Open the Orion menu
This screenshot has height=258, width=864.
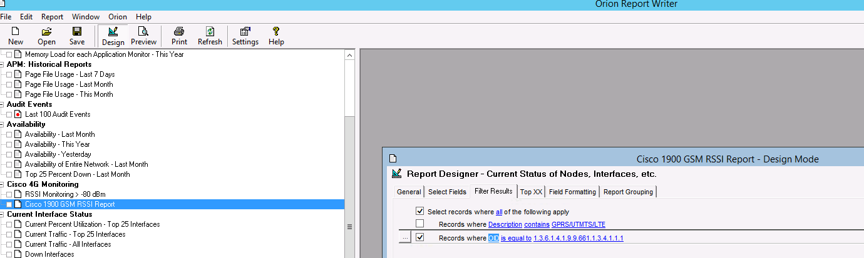tap(118, 17)
